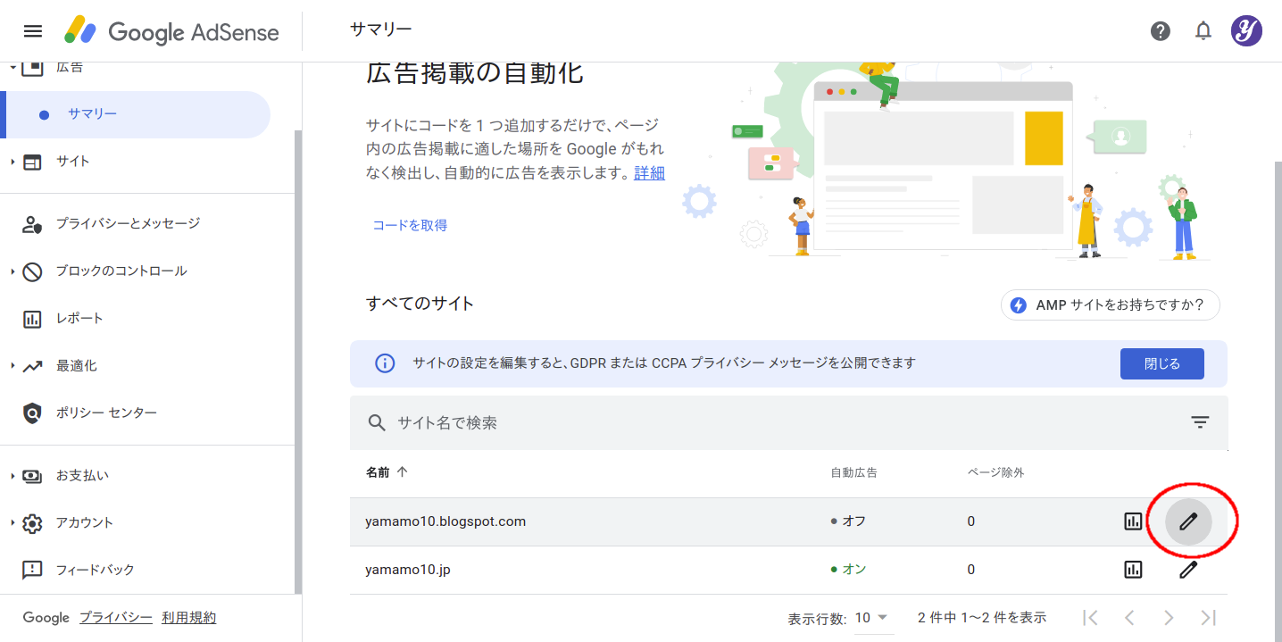Expand the アカウント sidebar section
The width and height of the screenshot is (1282, 642).
[12, 523]
